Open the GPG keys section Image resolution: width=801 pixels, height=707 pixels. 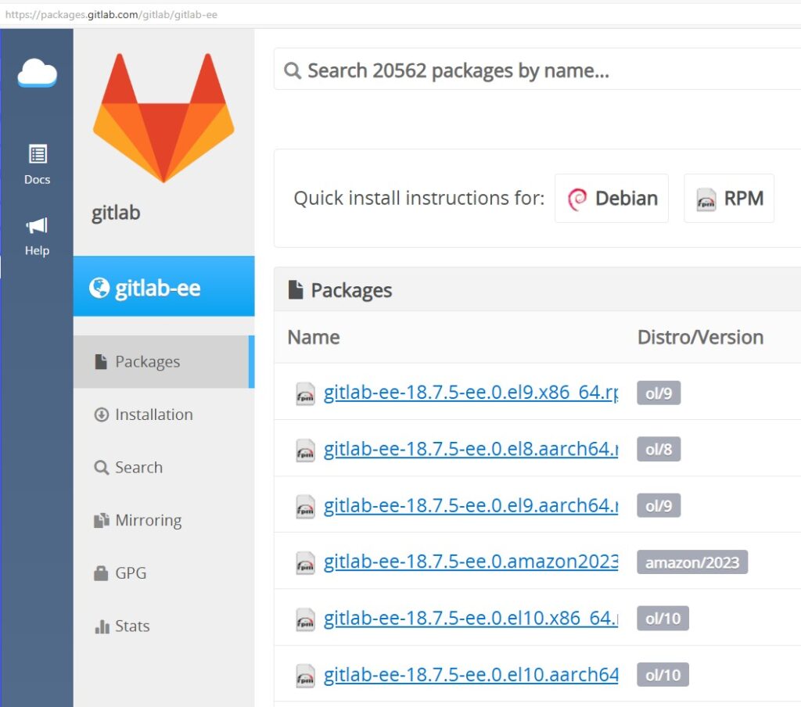click(130, 573)
